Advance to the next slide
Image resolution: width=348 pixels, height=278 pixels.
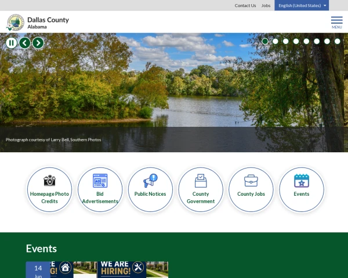click(38, 43)
